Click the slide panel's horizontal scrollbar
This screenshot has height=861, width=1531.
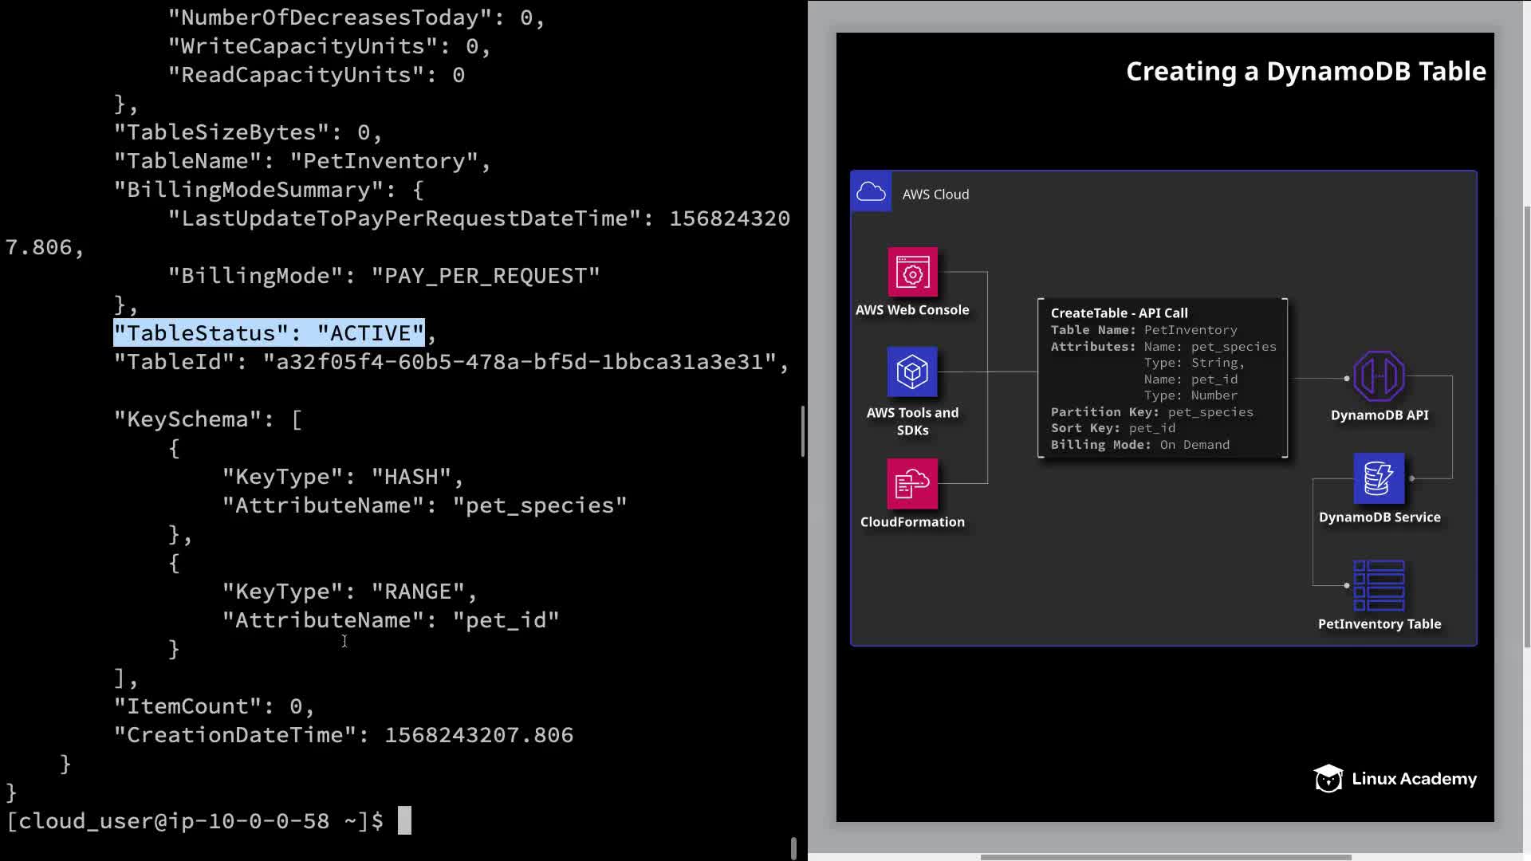[x=1165, y=857]
